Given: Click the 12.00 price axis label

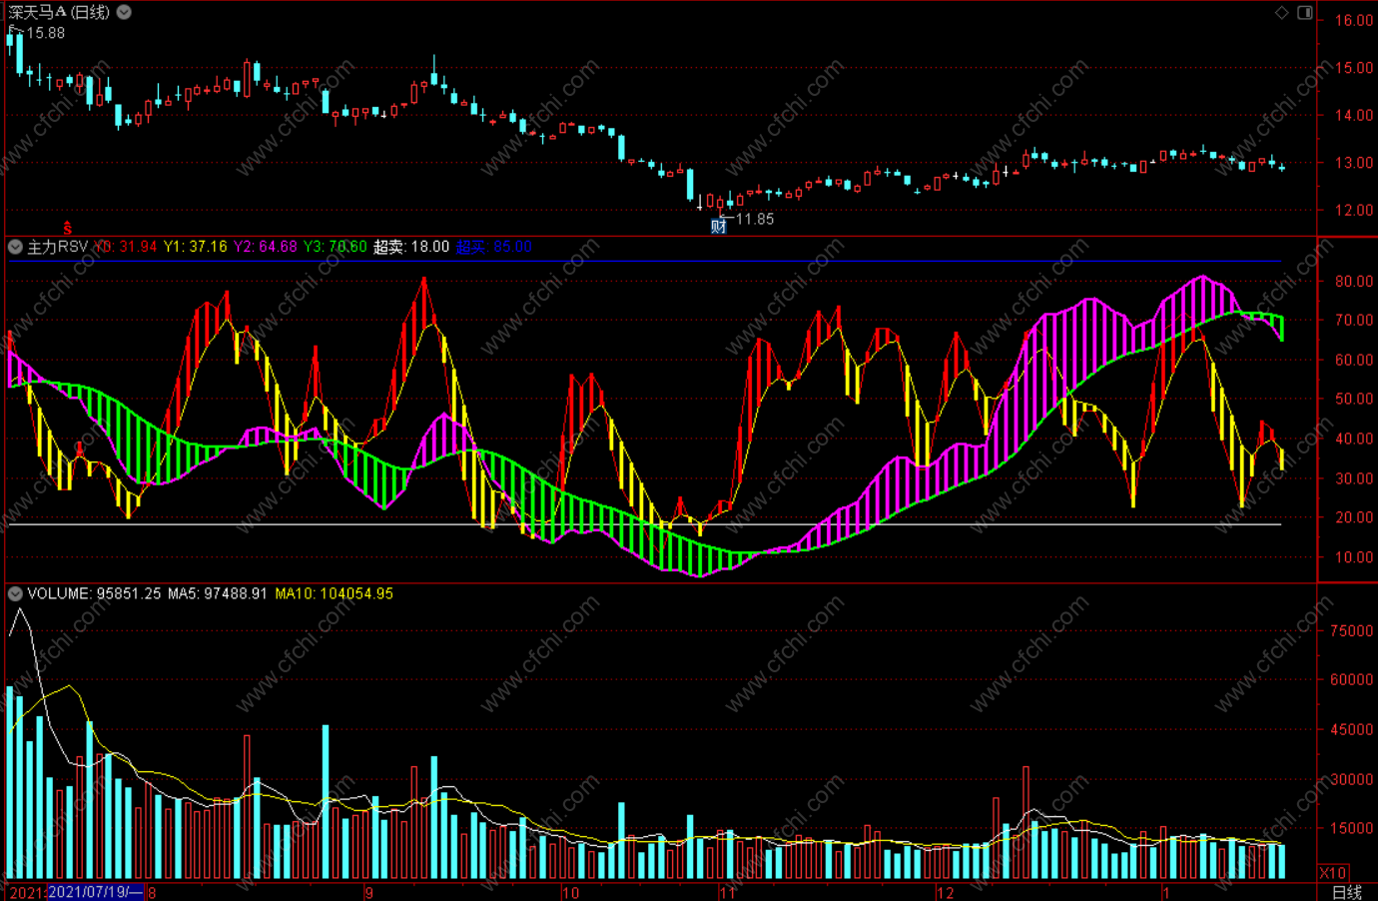Looking at the screenshot, I should click(x=1355, y=210).
